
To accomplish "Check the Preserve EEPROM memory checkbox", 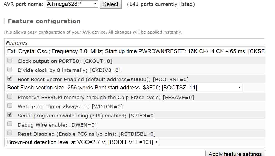I will 10,96.
